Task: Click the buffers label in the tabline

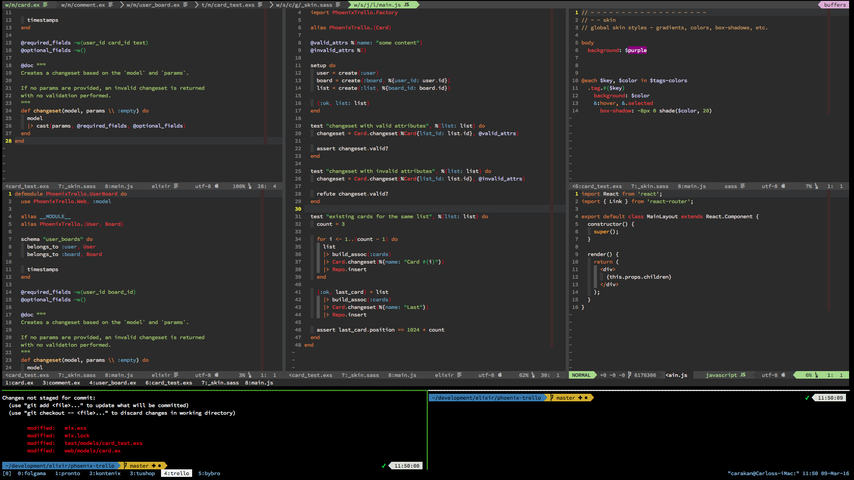Action: coord(835,5)
